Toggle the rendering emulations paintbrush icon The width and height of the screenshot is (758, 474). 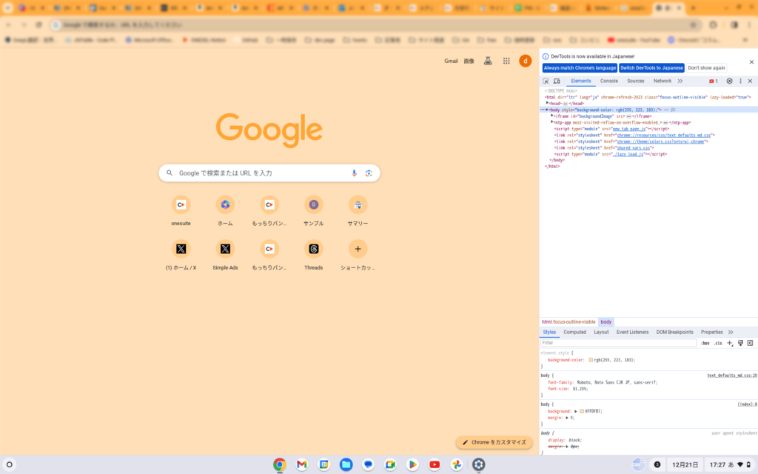[x=740, y=343]
